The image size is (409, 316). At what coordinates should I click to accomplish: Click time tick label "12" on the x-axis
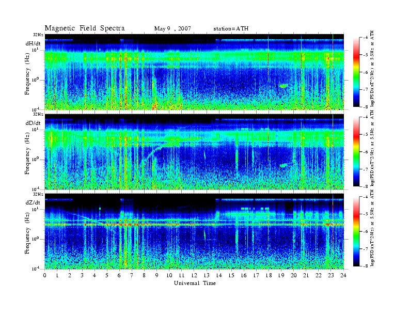pyautogui.click(x=194, y=275)
